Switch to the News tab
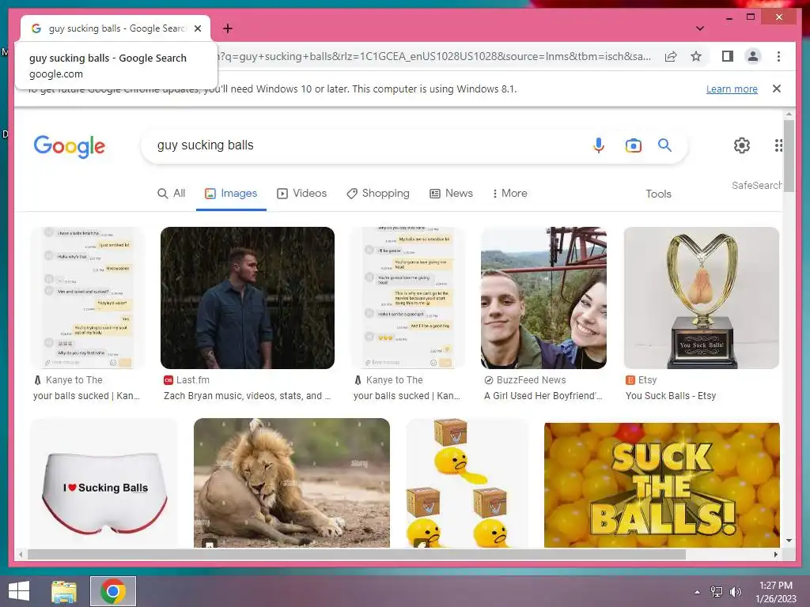The height and width of the screenshot is (607, 810). 451,194
